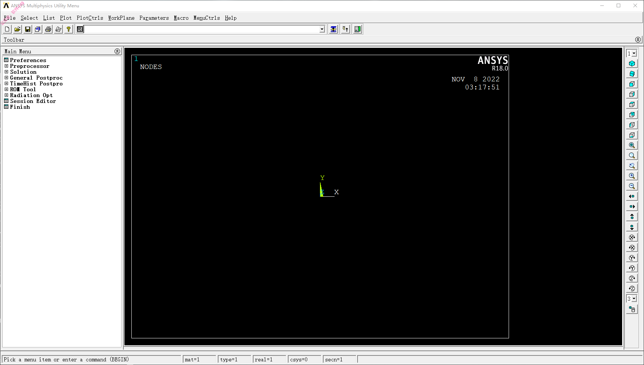
Task: Click the New Analysis icon
Action: (x=7, y=29)
